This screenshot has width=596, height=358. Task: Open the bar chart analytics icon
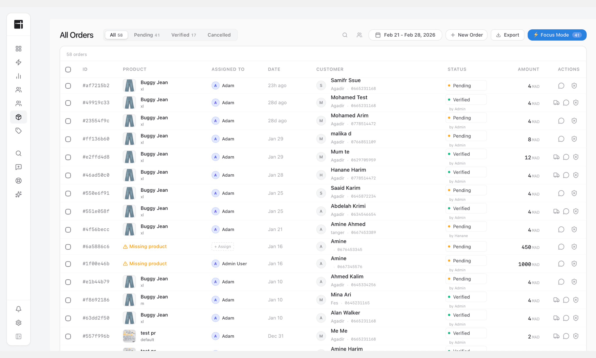tap(18, 76)
